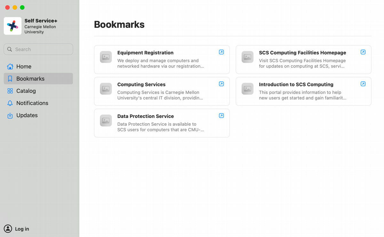Screen dimensions: 384x237
Task: Go to Home in the sidebar
Action: [x=38, y=67]
